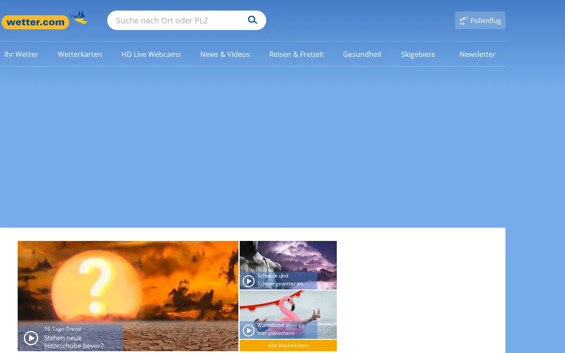This screenshot has height=353, width=565.
Task: Click the Pollenflug button
Action: point(480,20)
